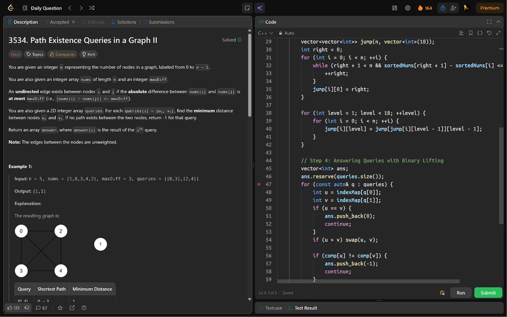Viewport: 507px width, 317px height.
Task: Open the locked debugger icon
Action: 442,292
